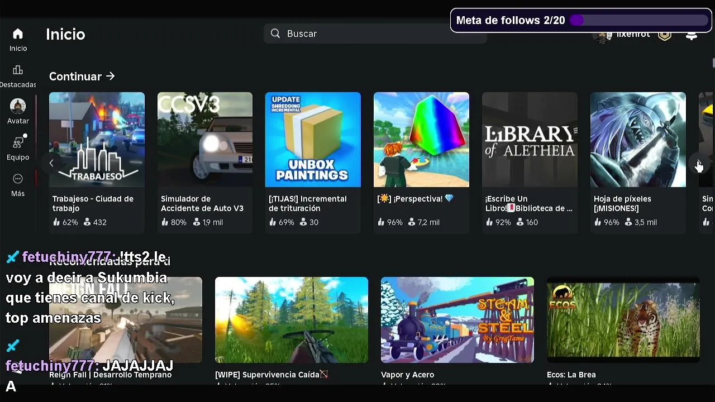Click 96% rating on Hoja de píxeles
715x402 pixels.
pos(607,222)
